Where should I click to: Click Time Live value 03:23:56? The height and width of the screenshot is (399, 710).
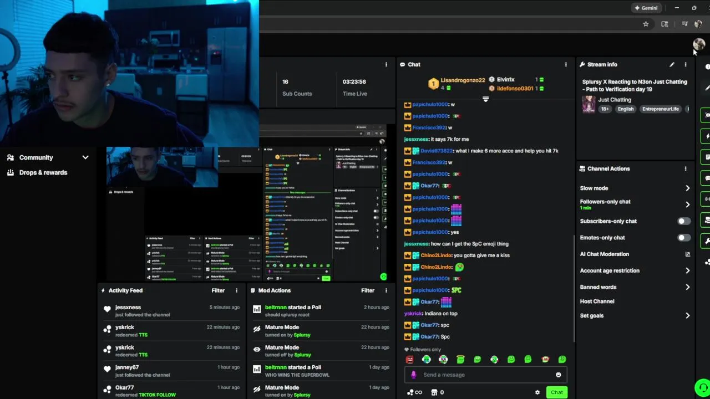tap(354, 81)
